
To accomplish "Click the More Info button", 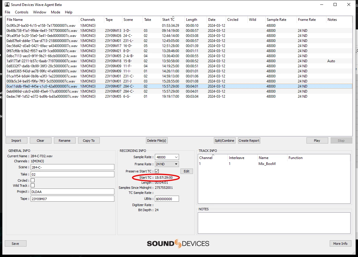I will pyautogui.click(x=340, y=244).
